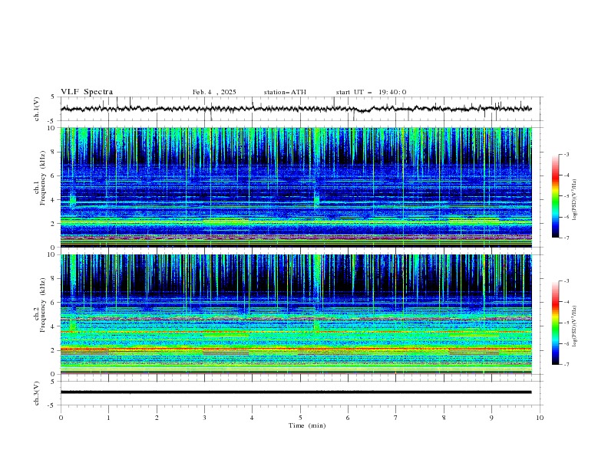Click time axis tick label "8"
608x469 pixels.
(x=444, y=418)
